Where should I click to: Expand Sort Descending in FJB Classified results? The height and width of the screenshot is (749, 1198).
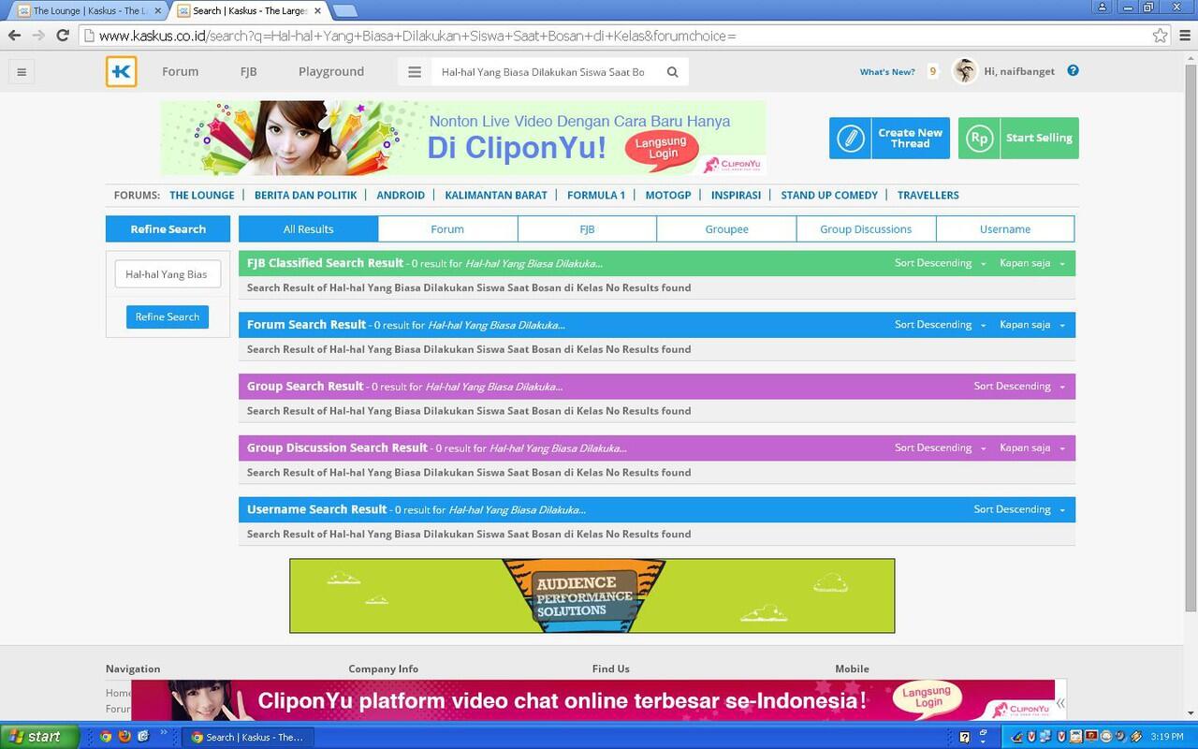pos(940,263)
